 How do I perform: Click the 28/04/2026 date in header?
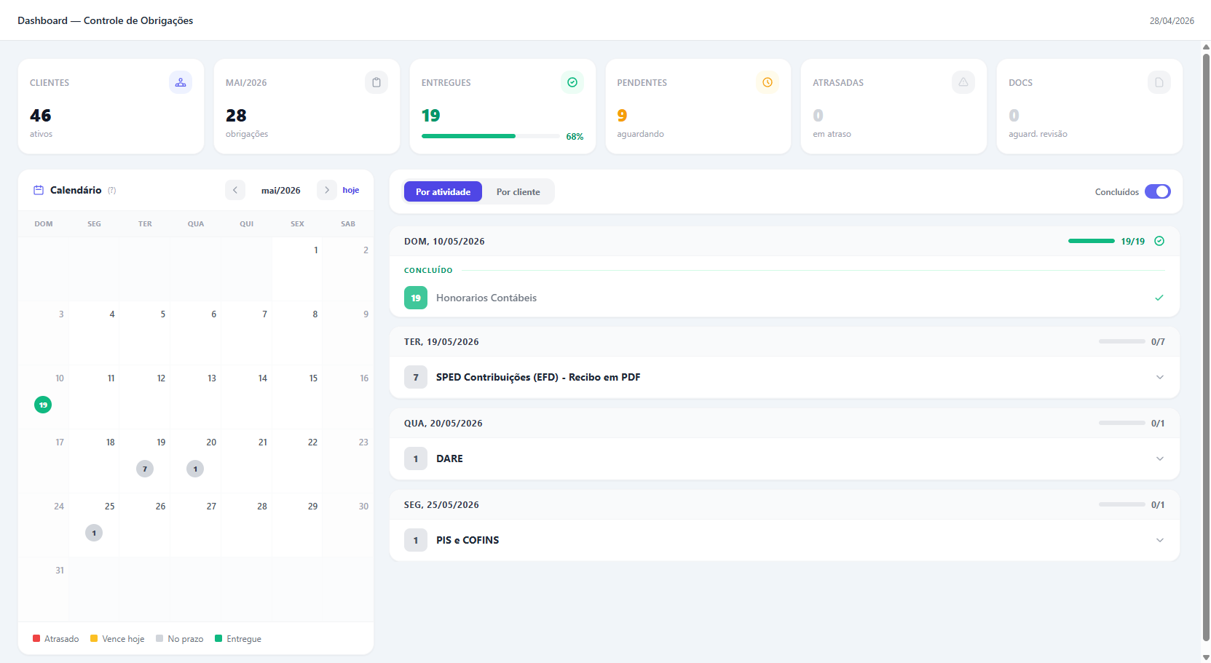click(x=1172, y=20)
